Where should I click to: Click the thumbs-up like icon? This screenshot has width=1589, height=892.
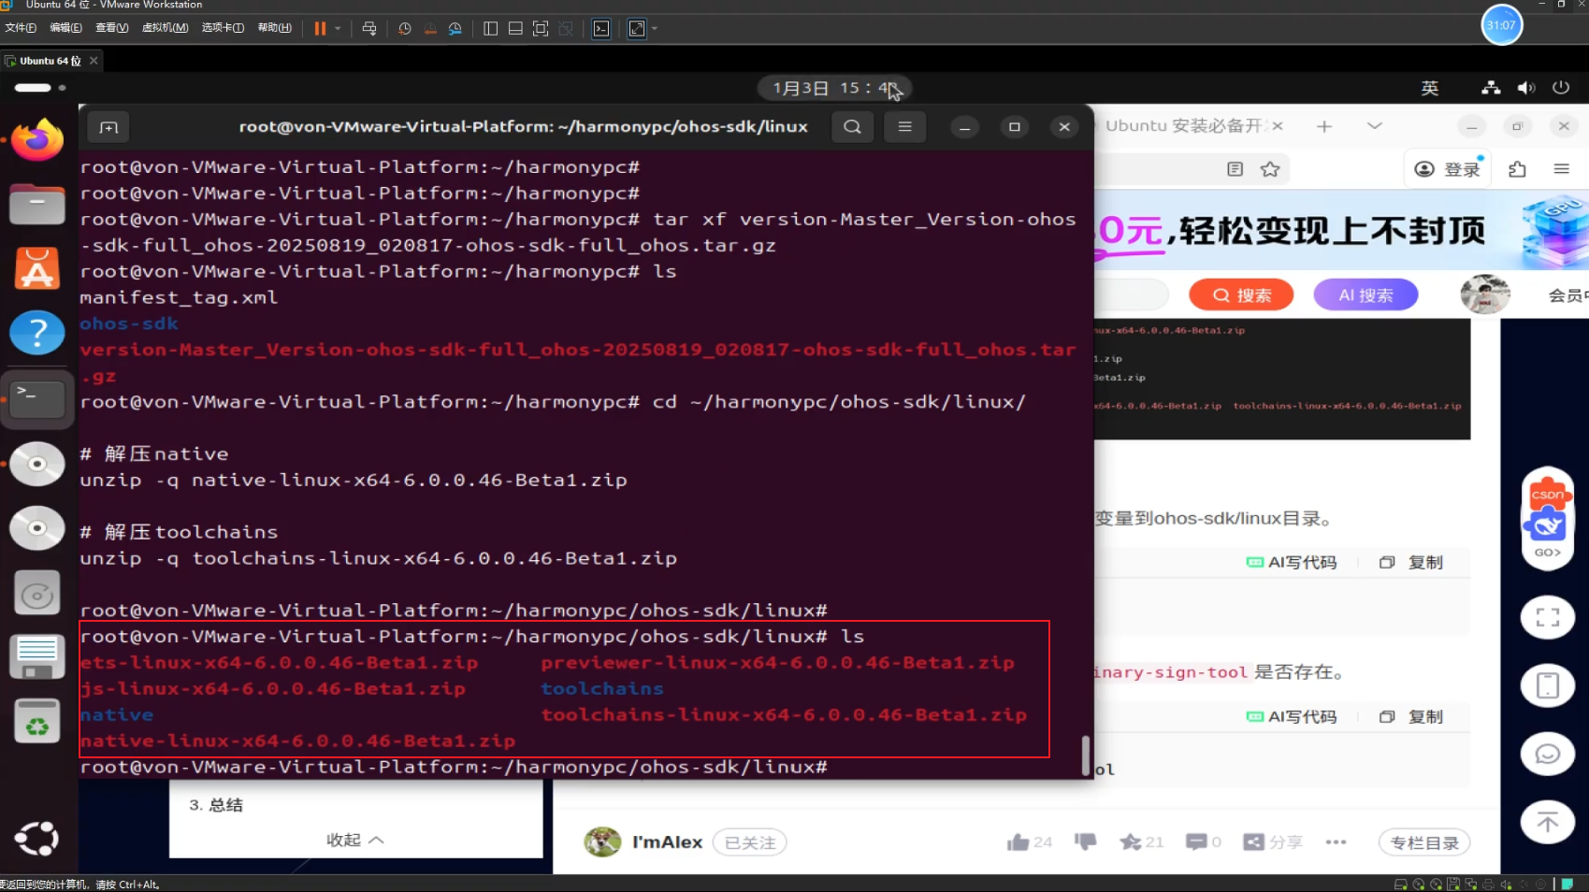click(1018, 842)
